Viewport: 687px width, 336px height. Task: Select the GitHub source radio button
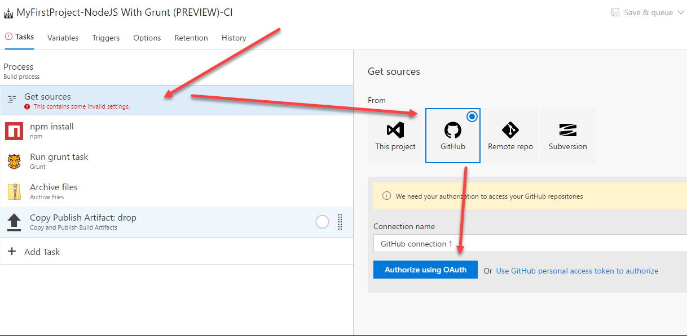point(472,117)
